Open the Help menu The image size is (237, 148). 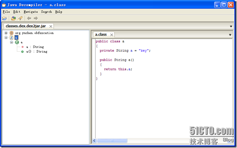pos(59,12)
